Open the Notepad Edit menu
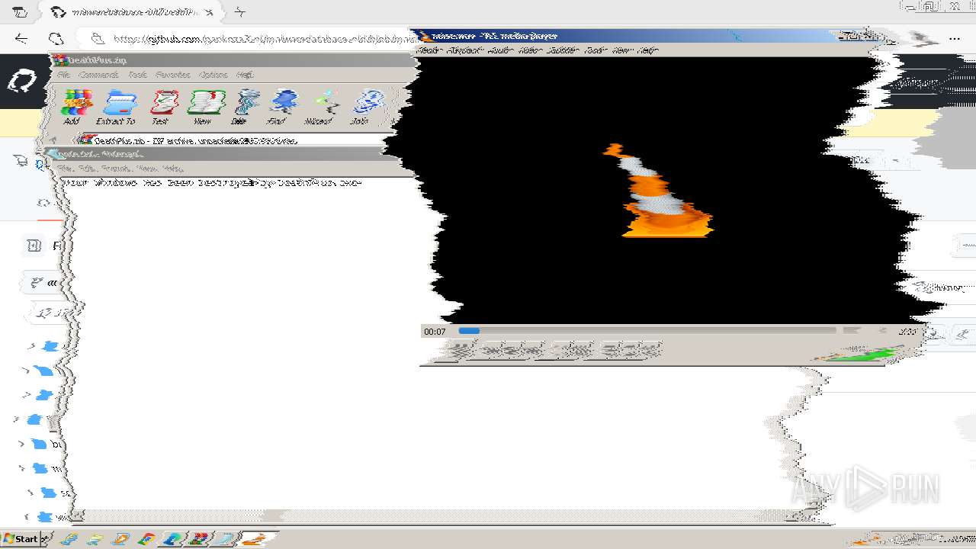This screenshot has width=976, height=549. pos(85,168)
